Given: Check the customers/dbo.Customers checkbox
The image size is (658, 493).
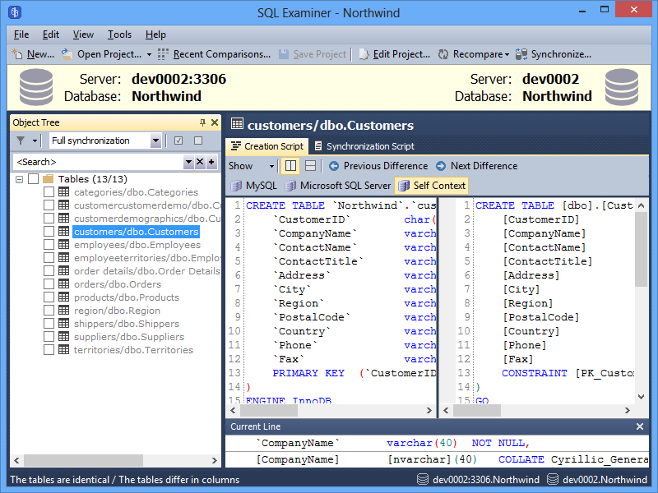Looking at the screenshot, I should [48, 233].
